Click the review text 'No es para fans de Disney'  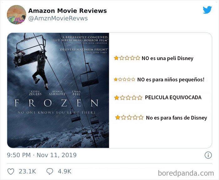pos(176,118)
